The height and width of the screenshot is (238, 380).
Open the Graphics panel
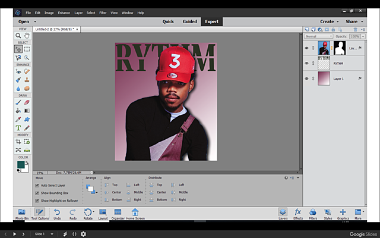(343, 214)
